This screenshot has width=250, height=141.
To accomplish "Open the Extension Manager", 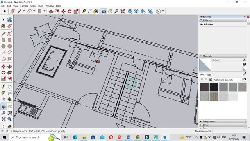I will pyautogui.click(x=150, y=11).
